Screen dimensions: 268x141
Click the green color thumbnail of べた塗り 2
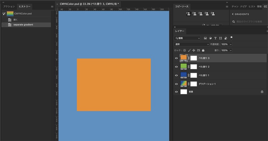(184, 67)
